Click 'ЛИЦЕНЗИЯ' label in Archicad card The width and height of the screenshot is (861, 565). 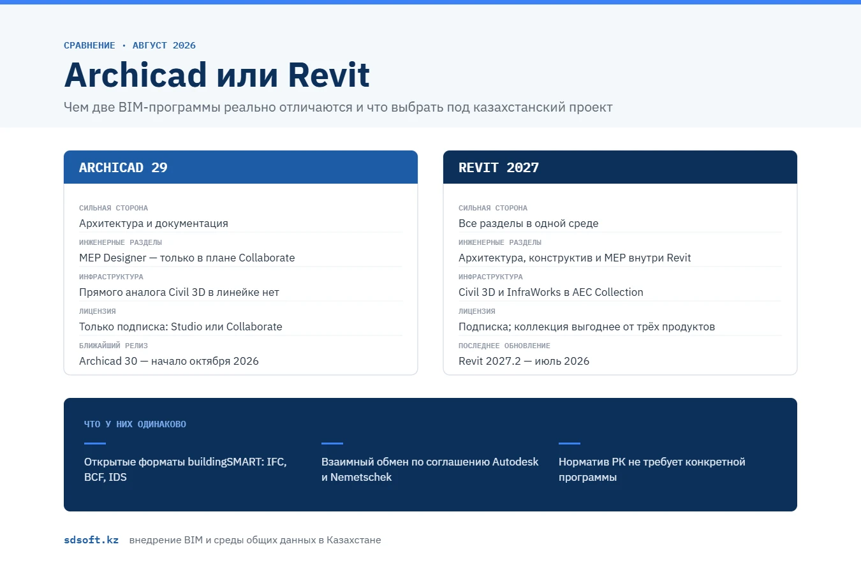coord(98,311)
